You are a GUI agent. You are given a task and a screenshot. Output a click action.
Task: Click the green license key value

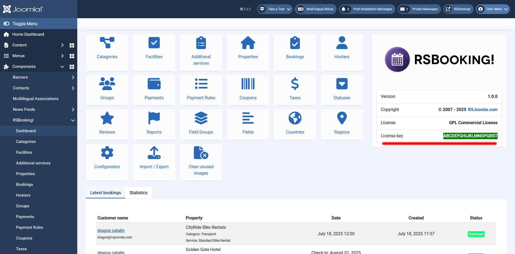470,136
